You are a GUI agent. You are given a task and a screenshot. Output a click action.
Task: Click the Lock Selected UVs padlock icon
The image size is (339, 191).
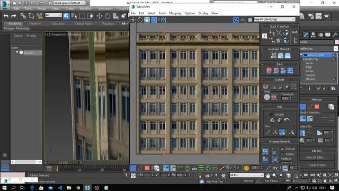[200, 176]
